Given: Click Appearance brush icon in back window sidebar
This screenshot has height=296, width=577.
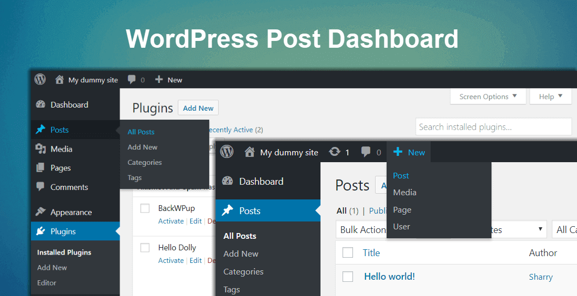Looking at the screenshot, I should click(x=40, y=212).
